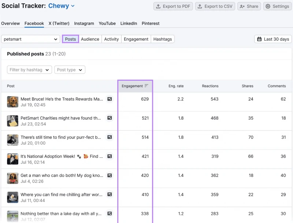Sort by Eng. rate column header

(176, 86)
